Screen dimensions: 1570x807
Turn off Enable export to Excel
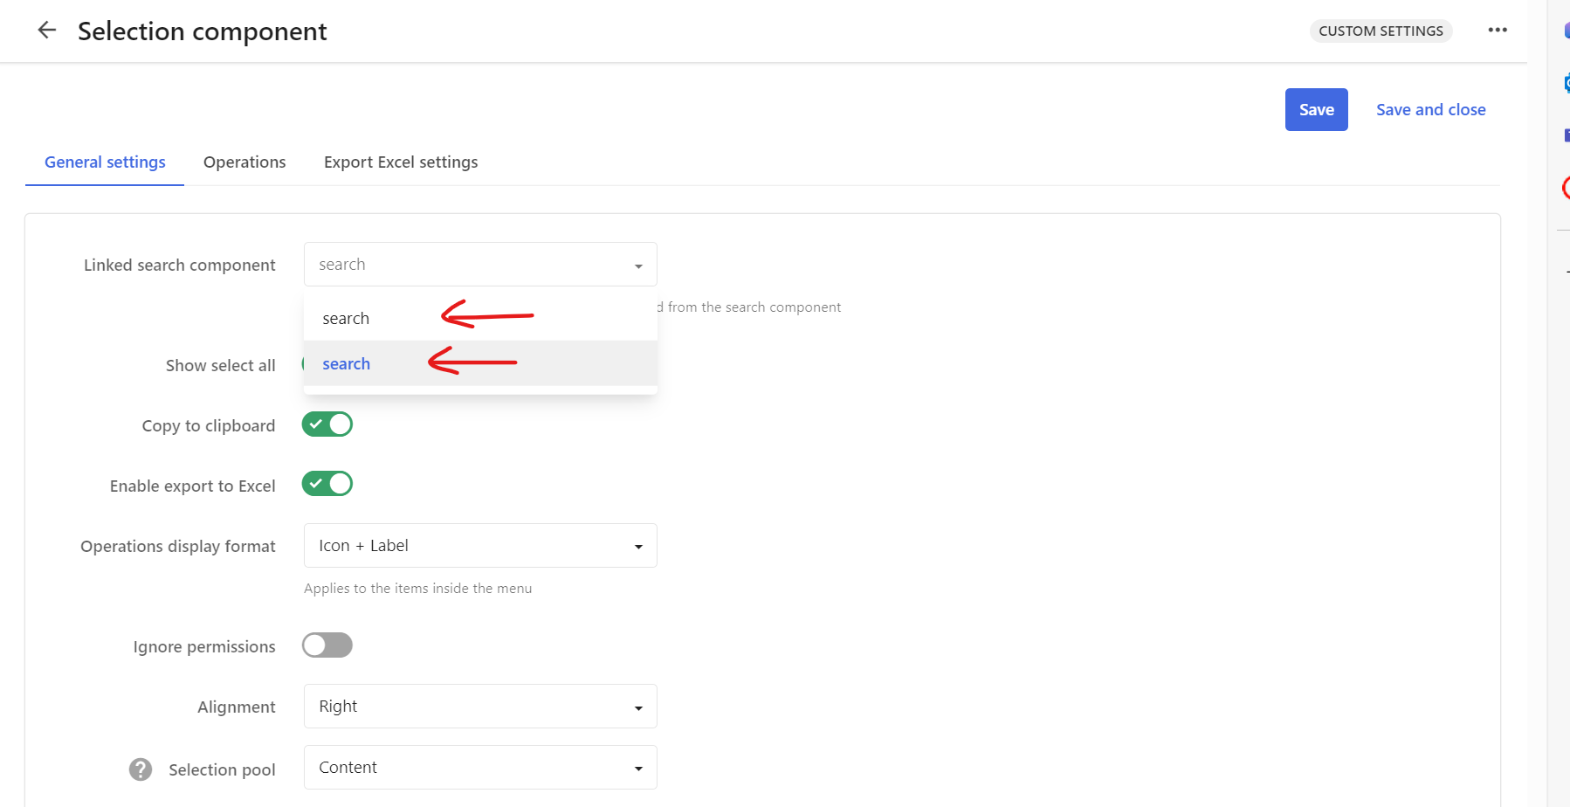(327, 484)
